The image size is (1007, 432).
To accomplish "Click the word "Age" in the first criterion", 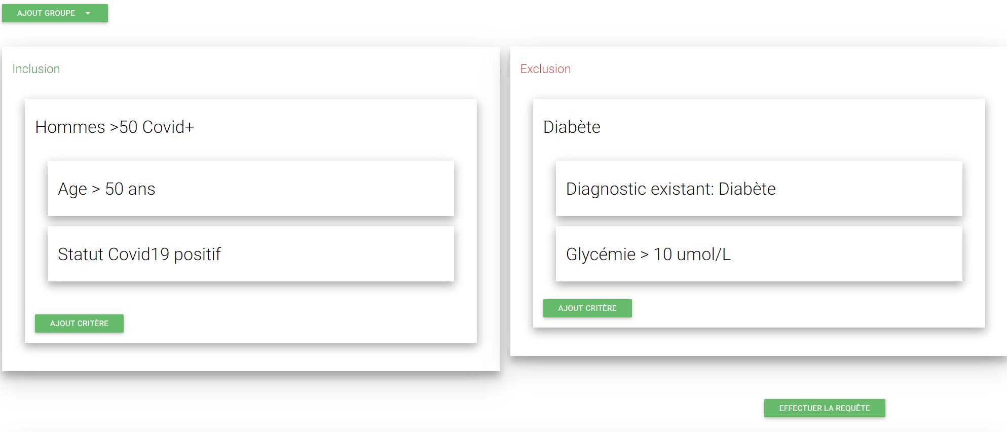I will click(72, 189).
